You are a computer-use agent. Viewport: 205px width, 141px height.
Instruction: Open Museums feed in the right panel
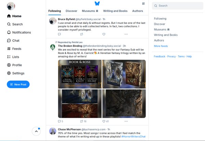162,30
